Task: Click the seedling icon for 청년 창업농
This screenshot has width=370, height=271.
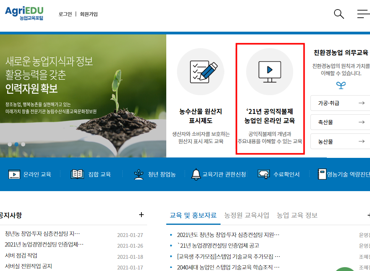Action: (x=139, y=174)
